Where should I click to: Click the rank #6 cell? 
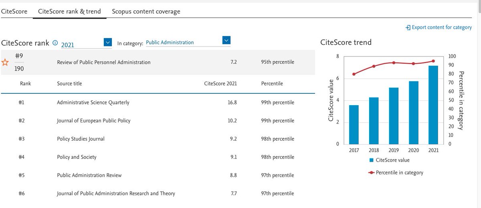(x=22, y=194)
